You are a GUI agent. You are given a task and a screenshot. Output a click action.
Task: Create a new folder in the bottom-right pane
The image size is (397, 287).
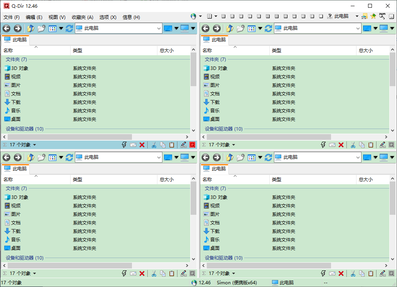(240, 157)
